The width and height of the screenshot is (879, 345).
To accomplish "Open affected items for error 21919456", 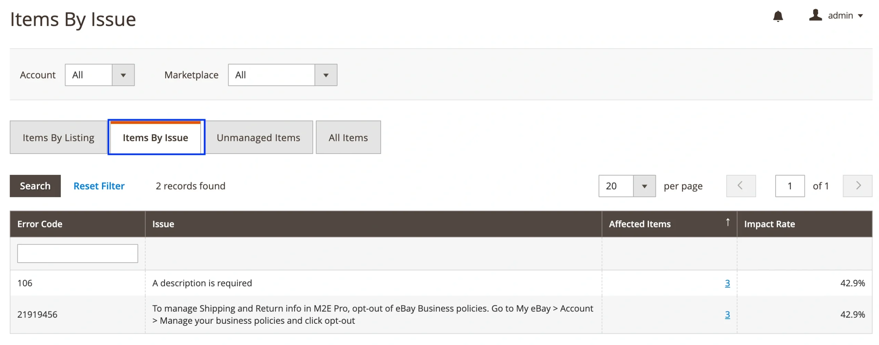I will (x=727, y=314).
